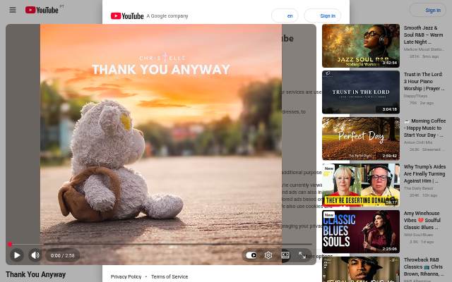
Task: Click the YouTube logo in page header
Action: coord(42,10)
